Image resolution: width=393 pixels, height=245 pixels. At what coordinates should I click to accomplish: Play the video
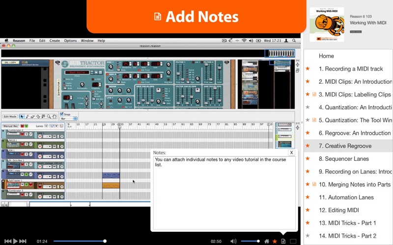click(x=15, y=241)
